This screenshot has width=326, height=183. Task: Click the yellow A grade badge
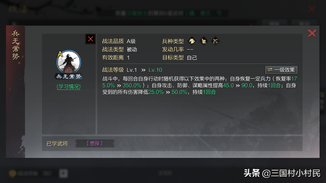click(x=60, y=54)
